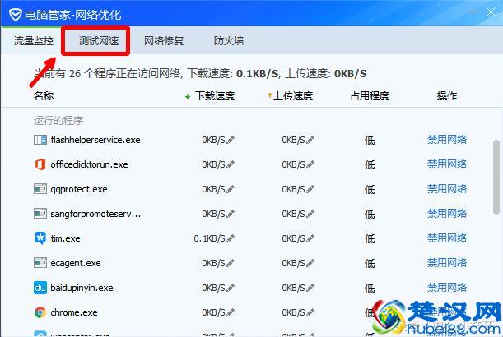Edit download limit for baidupinyin.exe
This screenshot has width=503, height=337.
tap(231, 288)
